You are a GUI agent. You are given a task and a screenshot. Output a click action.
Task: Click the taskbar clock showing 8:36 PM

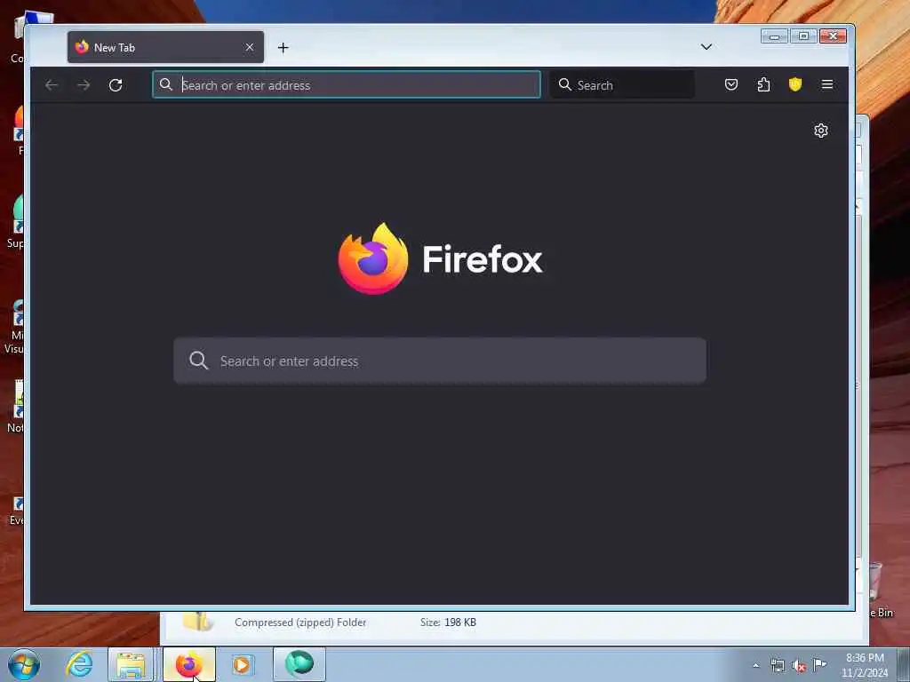[864, 664]
